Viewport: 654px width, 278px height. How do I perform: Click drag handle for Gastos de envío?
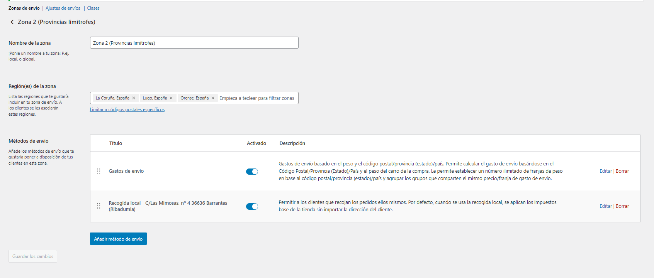99,171
